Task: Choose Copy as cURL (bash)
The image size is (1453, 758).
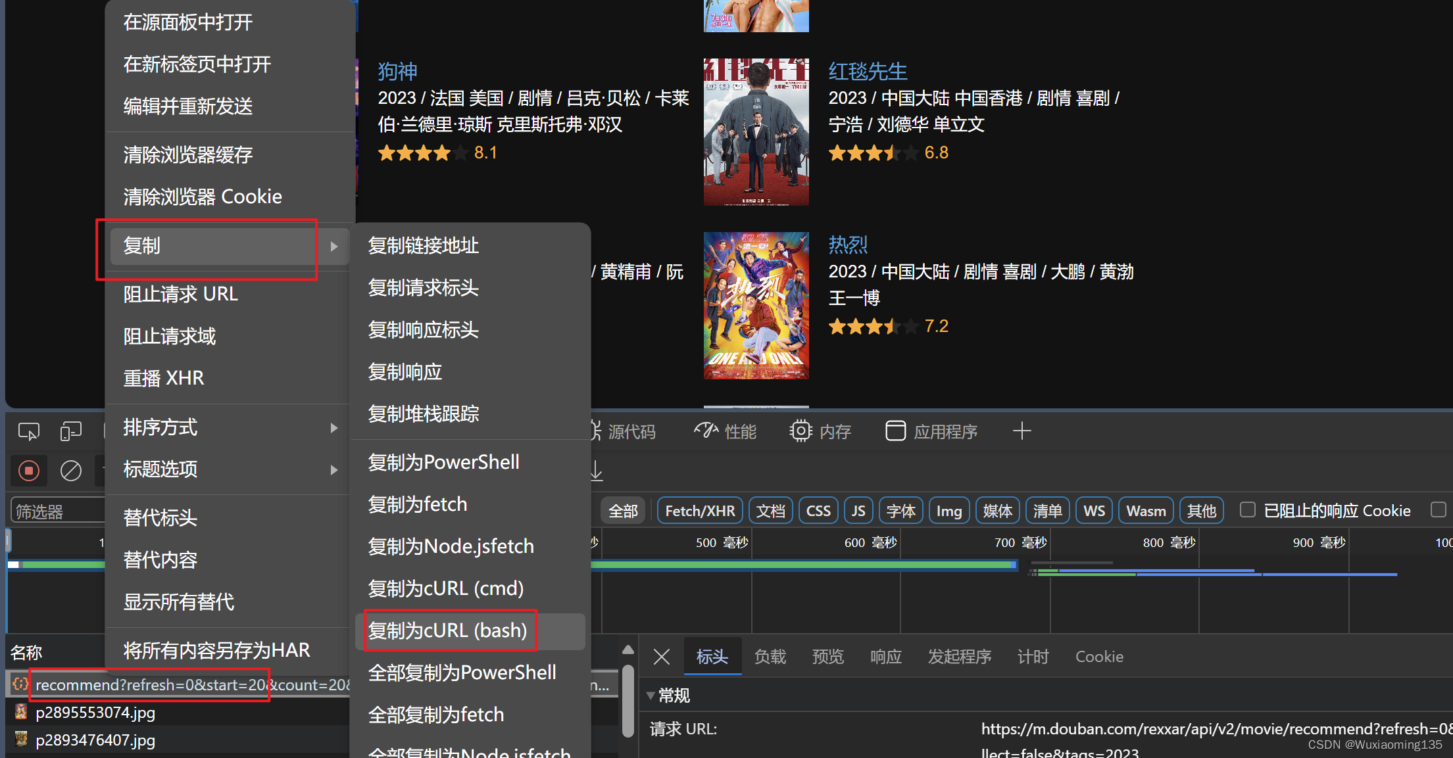Action: 448,630
